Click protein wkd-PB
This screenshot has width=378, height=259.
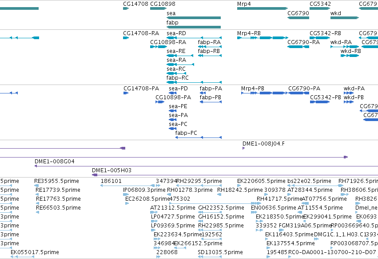point(349,102)
